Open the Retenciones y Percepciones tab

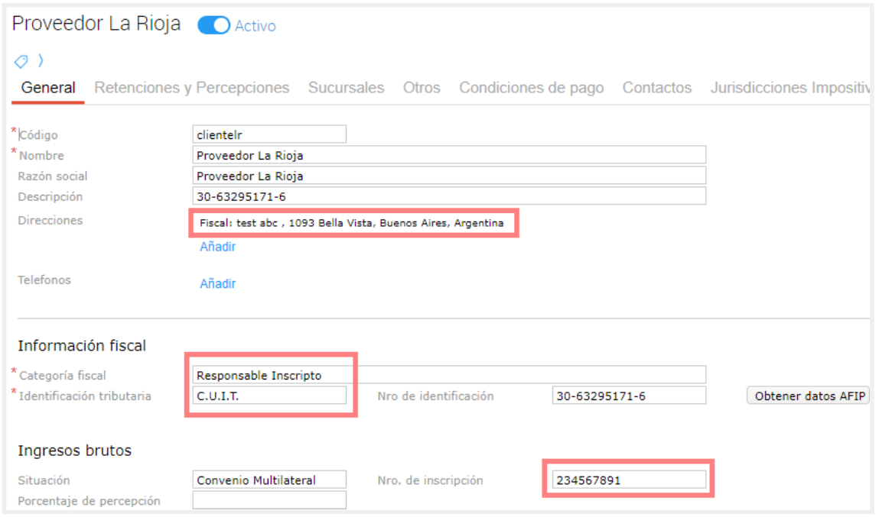(191, 88)
